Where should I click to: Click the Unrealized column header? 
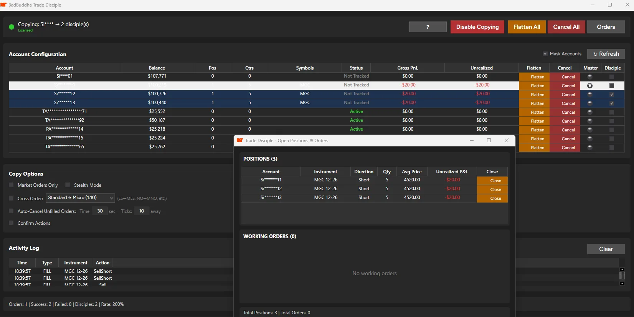coord(482,68)
